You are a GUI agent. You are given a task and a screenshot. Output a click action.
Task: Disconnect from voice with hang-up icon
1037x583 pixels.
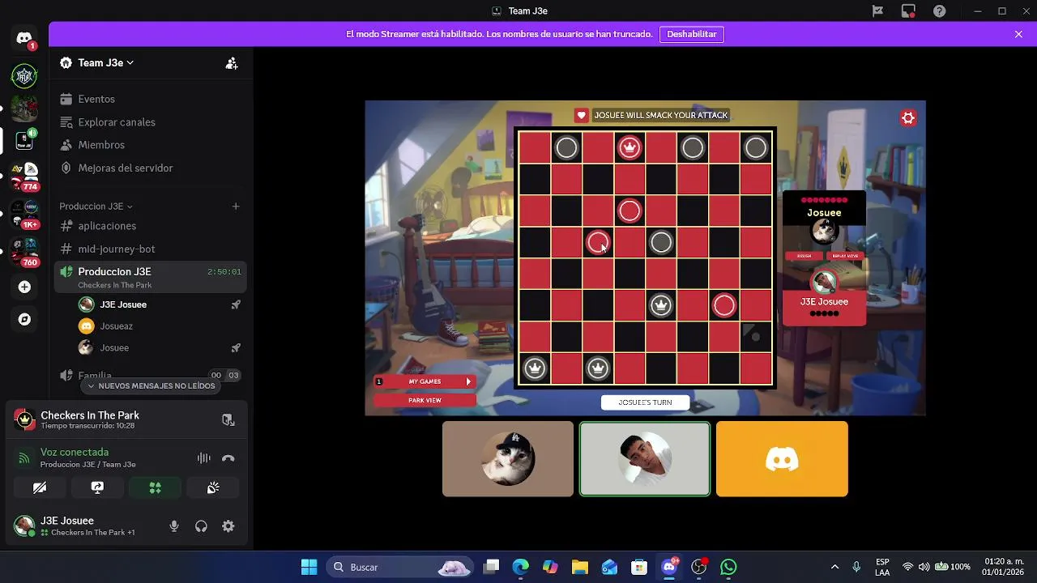point(228,458)
